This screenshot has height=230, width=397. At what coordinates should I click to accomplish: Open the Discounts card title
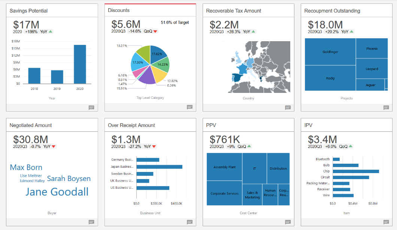pyautogui.click(x=118, y=10)
